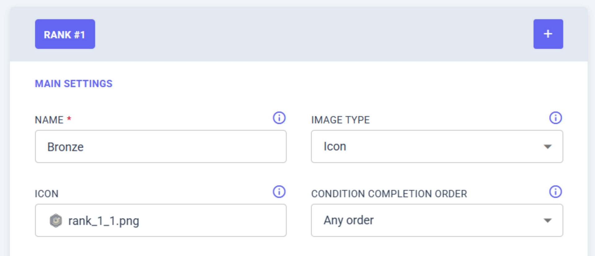Click the info icon beside the Name label
The height and width of the screenshot is (256, 595).
(x=279, y=118)
